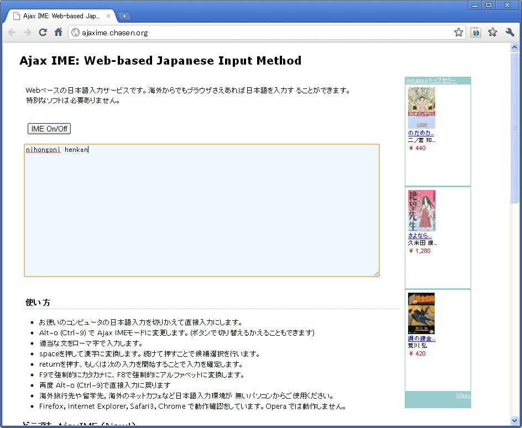Open the wrench settings menu

point(510,33)
